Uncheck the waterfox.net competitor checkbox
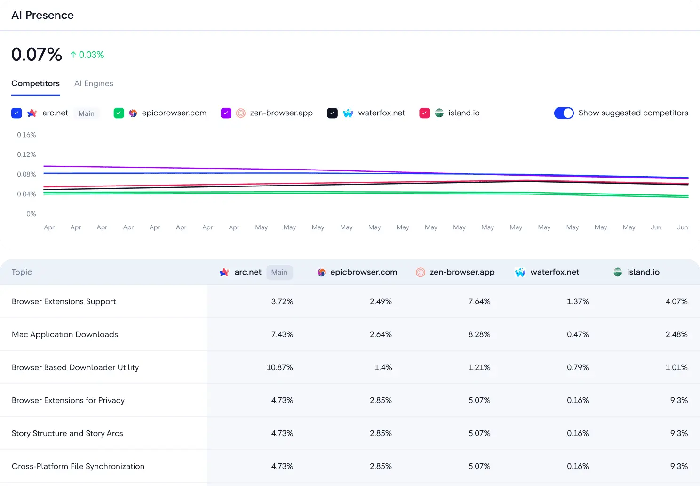This screenshot has height=486, width=700. click(333, 113)
